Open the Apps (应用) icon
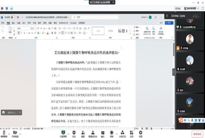 point(131,132)
